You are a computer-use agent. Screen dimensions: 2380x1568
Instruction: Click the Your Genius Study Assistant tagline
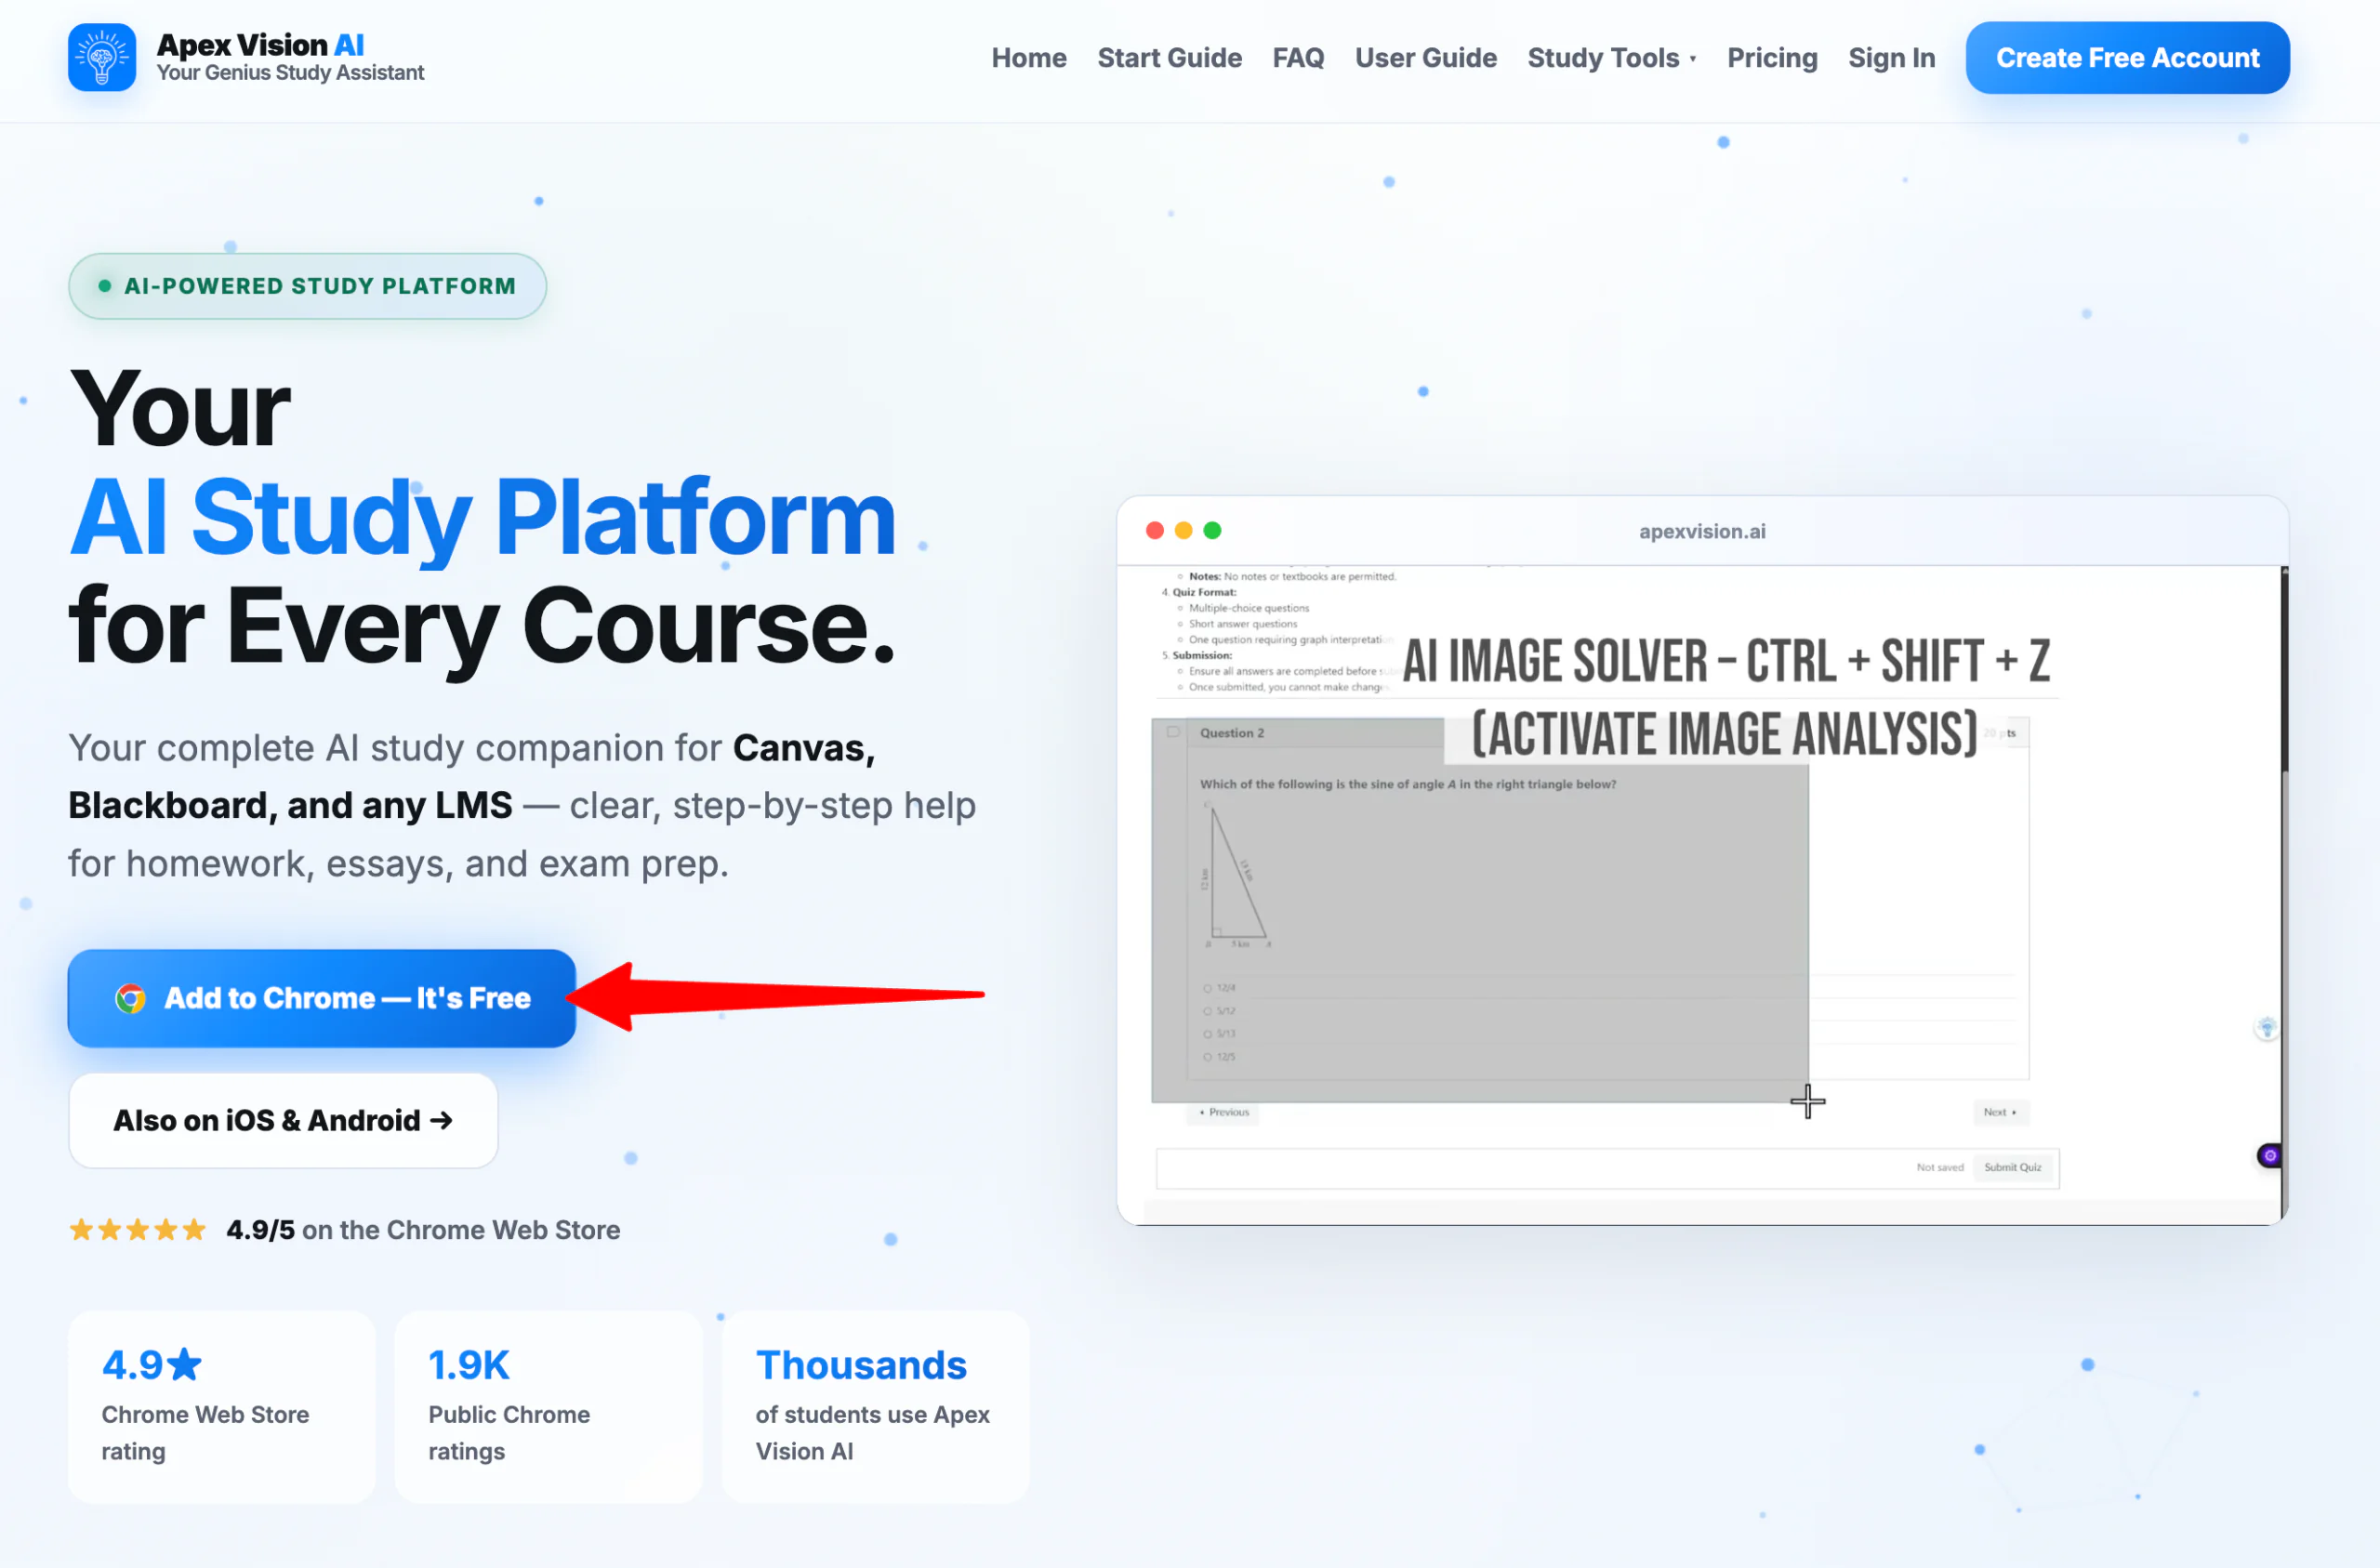tap(290, 73)
